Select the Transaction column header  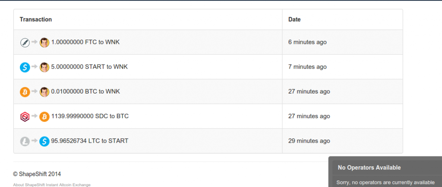pyautogui.click(x=36, y=19)
